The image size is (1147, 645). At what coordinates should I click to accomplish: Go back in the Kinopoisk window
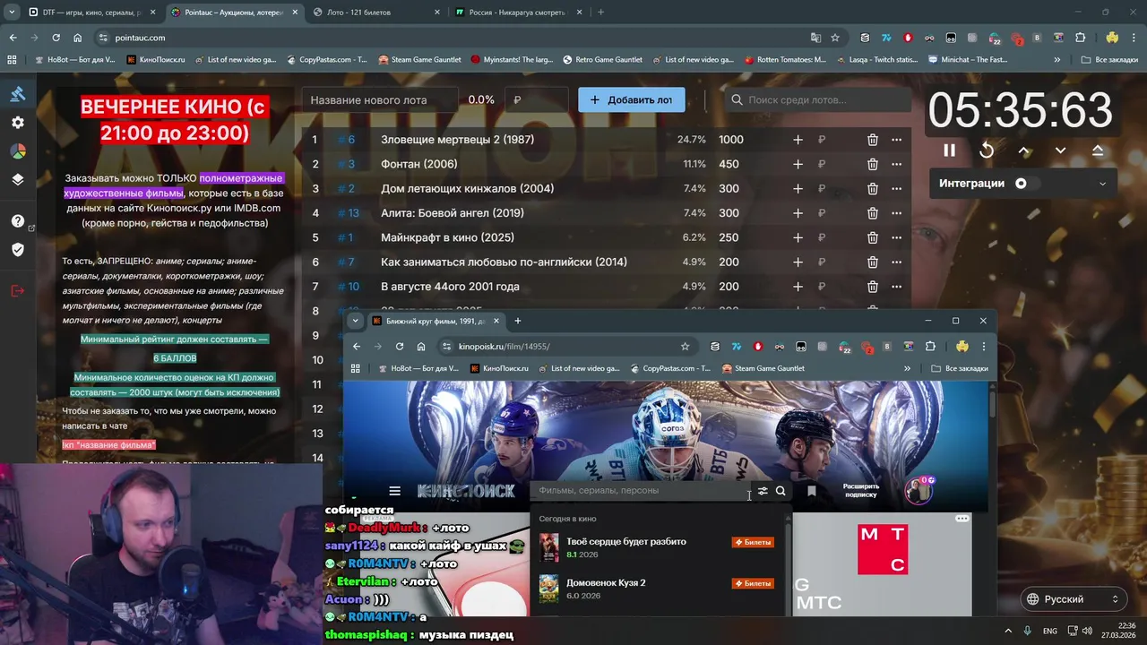(357, 347)
